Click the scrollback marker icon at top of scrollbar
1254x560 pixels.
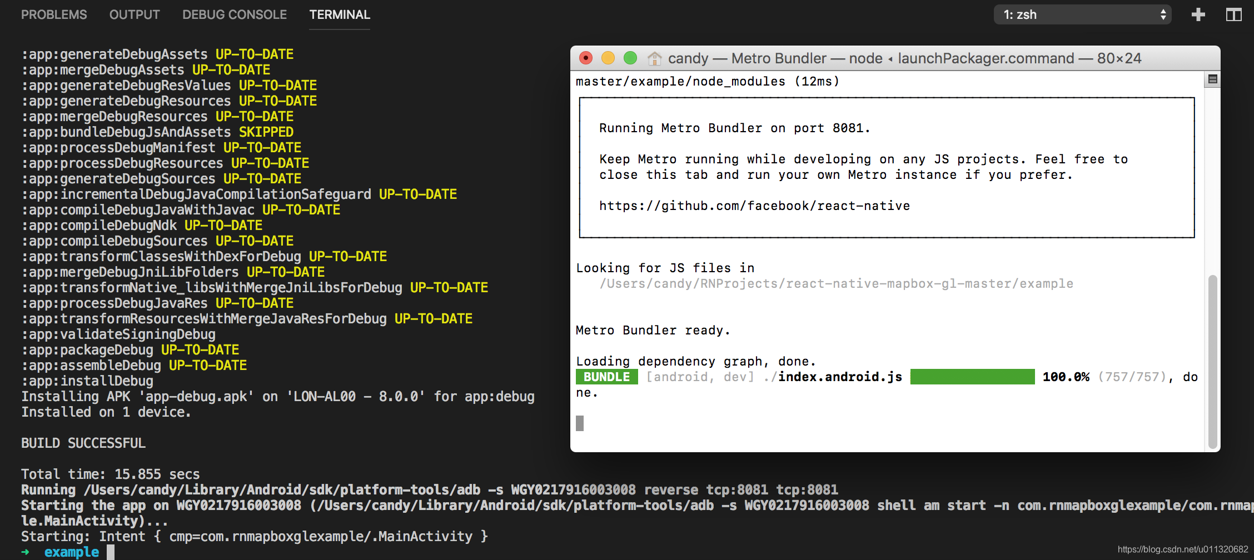pos(1213,79)
